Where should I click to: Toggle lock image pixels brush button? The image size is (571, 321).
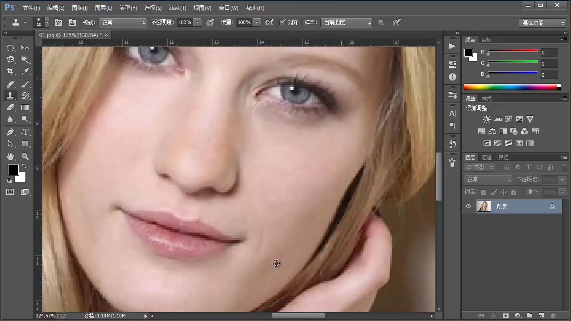tap(493, 192)
